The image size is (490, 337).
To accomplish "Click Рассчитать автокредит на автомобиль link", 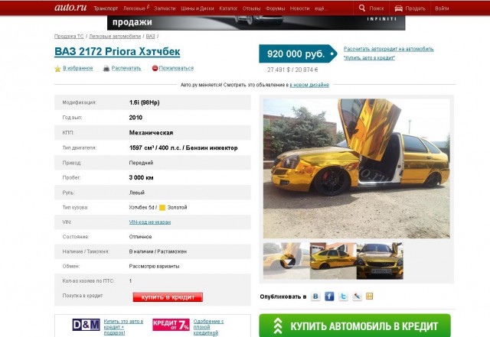I will 388,49.
